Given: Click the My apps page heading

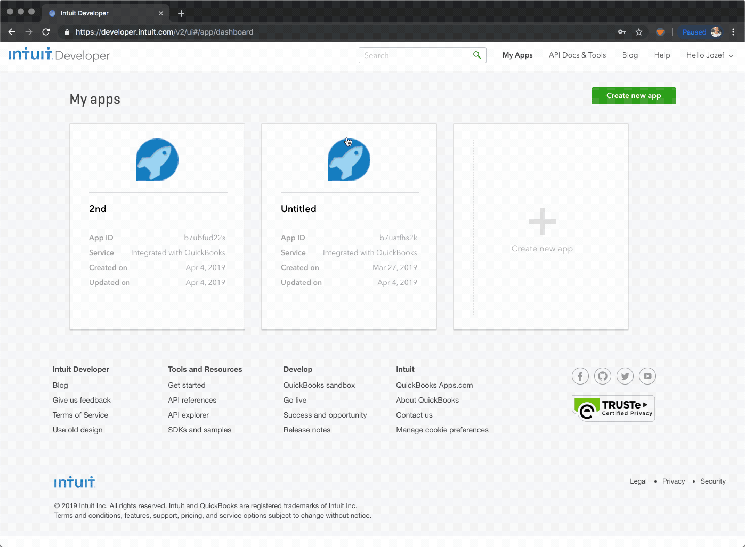Looking at the screenshot, I should coord(95,100).
